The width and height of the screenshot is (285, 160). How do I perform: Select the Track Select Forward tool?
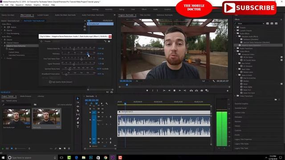tap(78, 103)
